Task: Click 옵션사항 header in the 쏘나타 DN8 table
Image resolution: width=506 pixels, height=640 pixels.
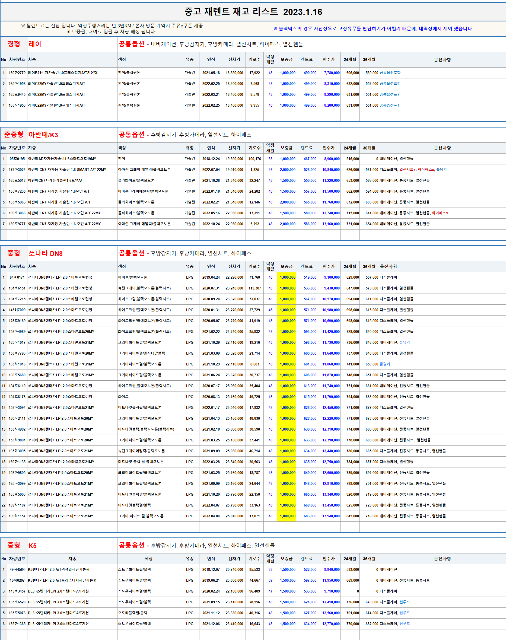Action: (442, 266)
